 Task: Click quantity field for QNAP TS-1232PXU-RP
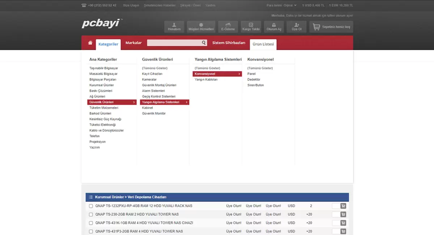[x=336, y=206]
